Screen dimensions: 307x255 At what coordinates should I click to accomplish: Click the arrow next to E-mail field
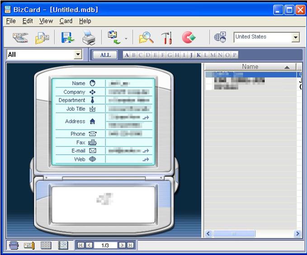(146, 151)
